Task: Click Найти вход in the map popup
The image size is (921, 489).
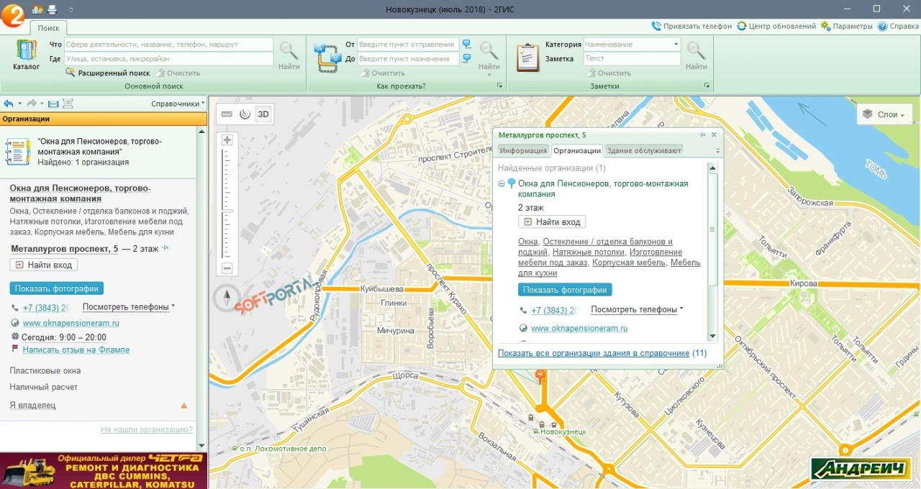Action: click(x=552, y=222)
